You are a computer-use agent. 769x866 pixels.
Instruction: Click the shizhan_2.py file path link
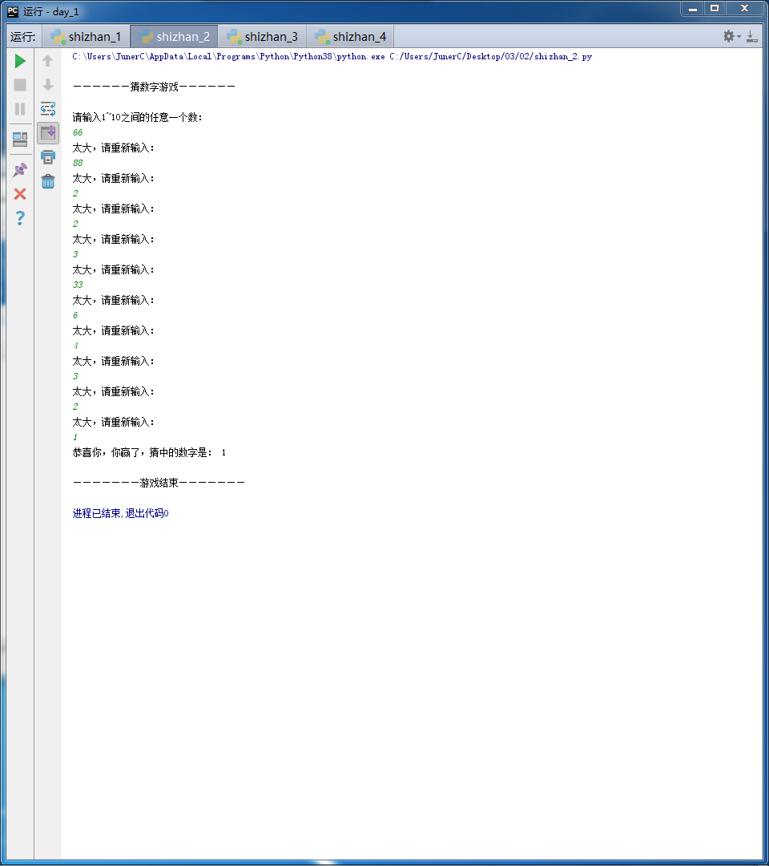pos(490,56)
